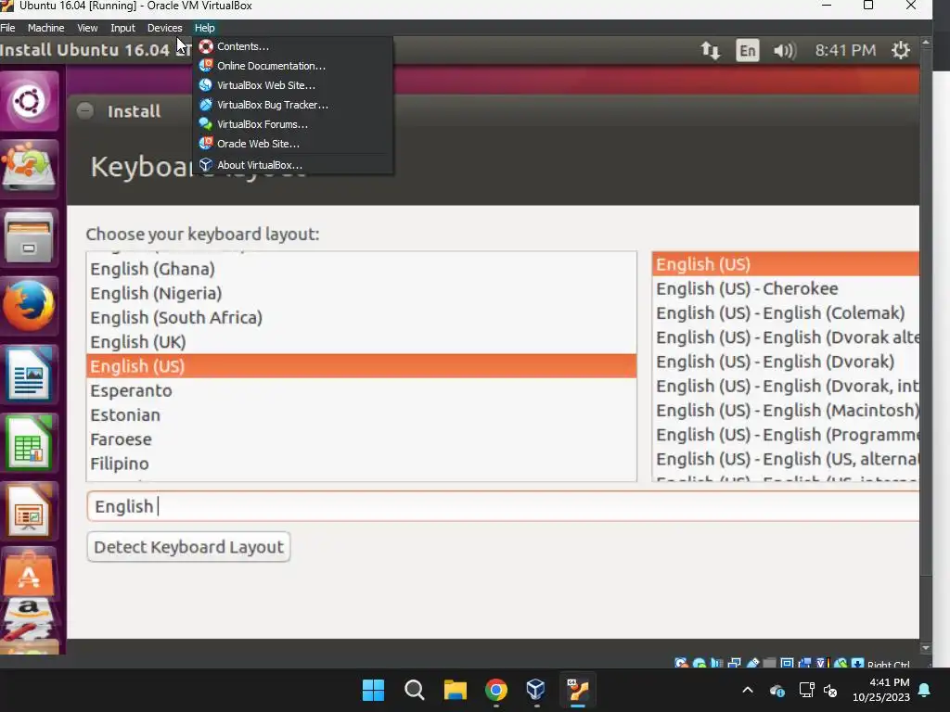Launch Firefox from the Ubuntu launcher
Image resolution: width=950 pixels, height=712 pixels.
coord(29,305)
